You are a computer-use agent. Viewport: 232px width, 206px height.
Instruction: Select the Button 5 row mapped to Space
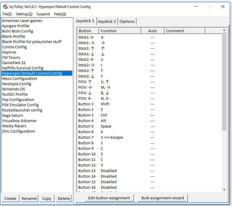pyautogui.click(x=149, y=126)
